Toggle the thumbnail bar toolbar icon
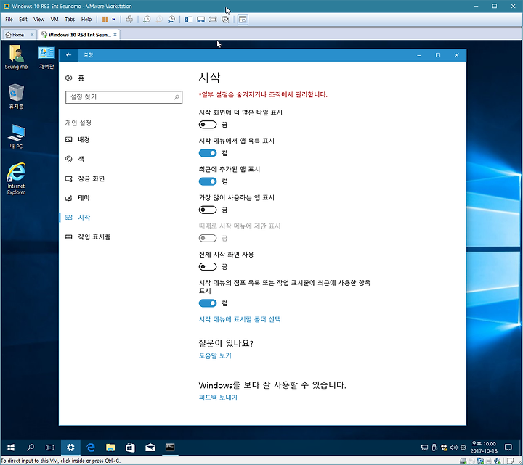523x465 pixels. 200,20
